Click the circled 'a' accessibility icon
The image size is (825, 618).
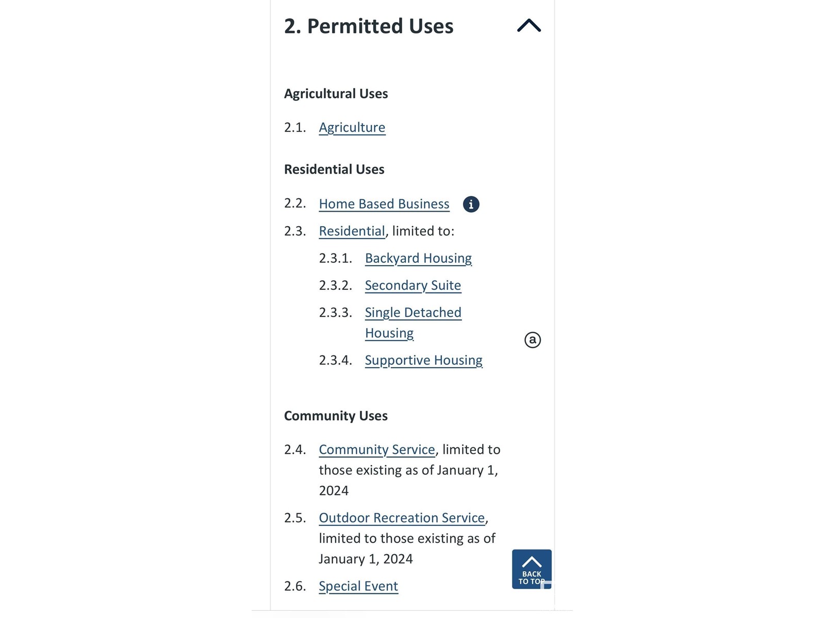pyautogui.click(x=533, y=340)
